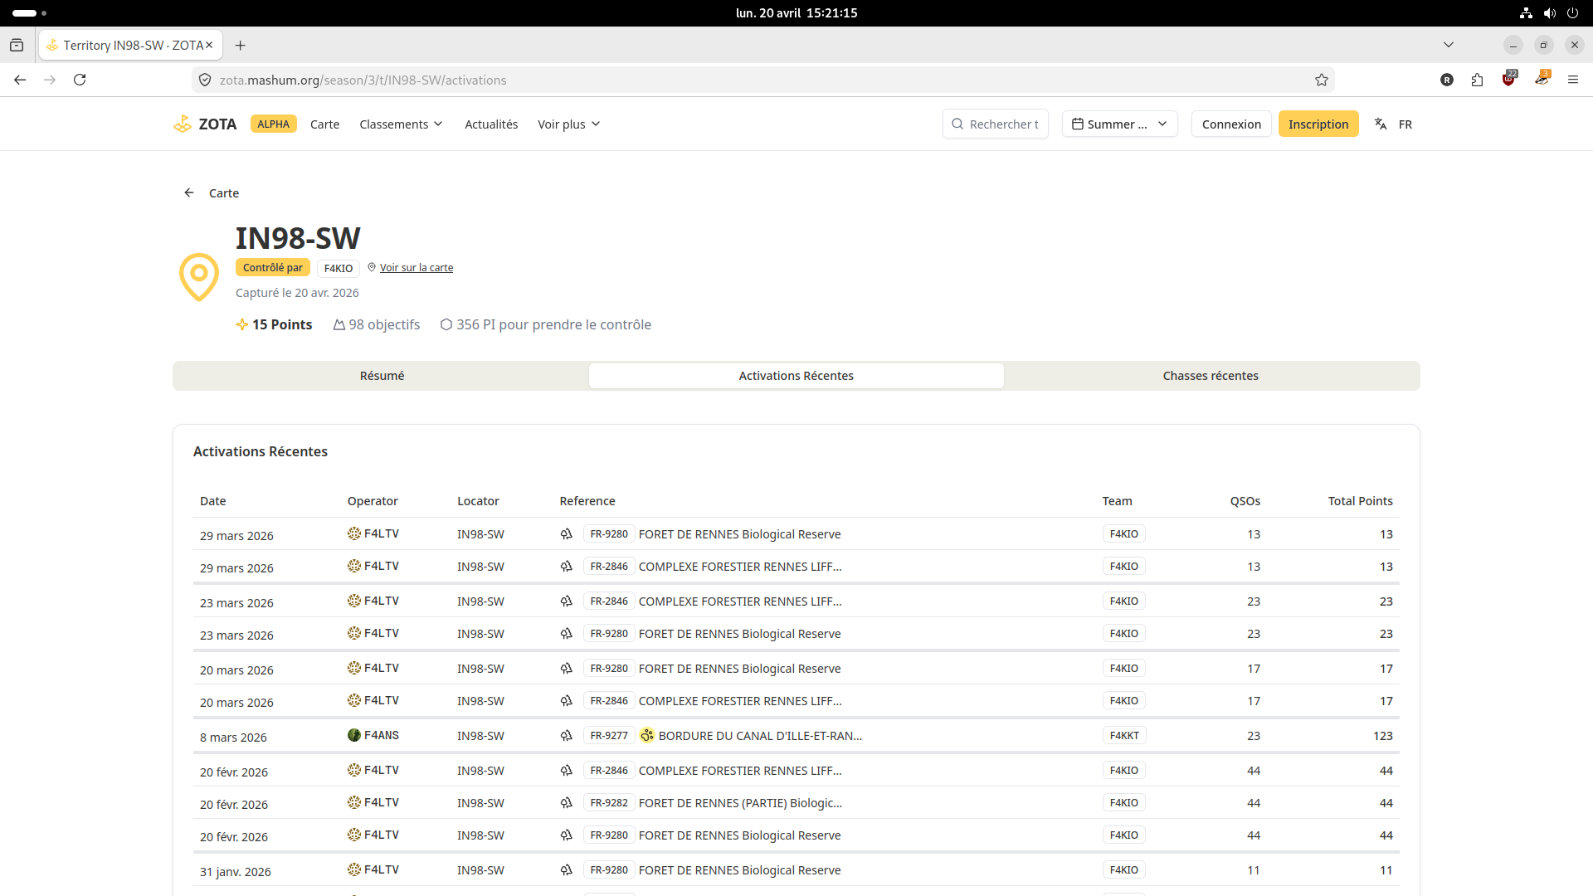The image size is (1593, 896).
Task: Click the ZOTA logo icon
Action: pos(183,124)
